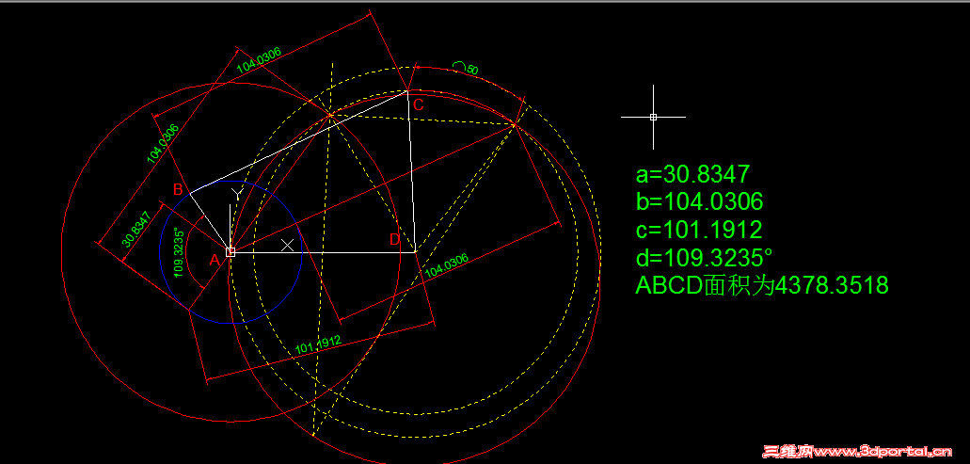Pick the 101.1912 dimension value on drawing

(x=319, y=345)
